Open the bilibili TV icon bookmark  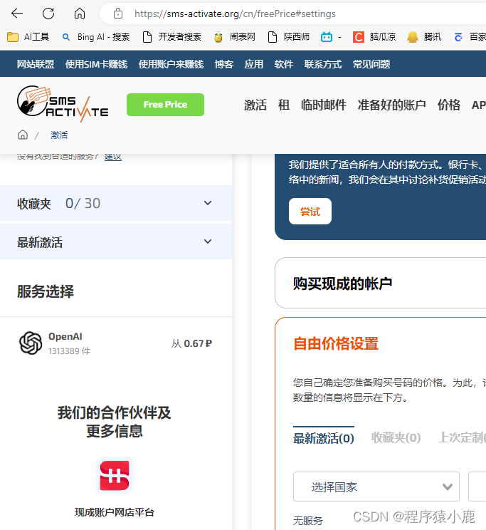pos(327,37)
